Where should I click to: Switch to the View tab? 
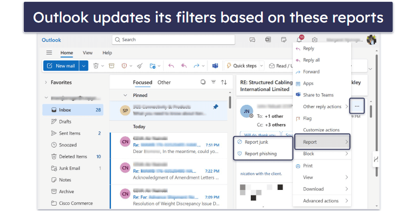point(88,53)
